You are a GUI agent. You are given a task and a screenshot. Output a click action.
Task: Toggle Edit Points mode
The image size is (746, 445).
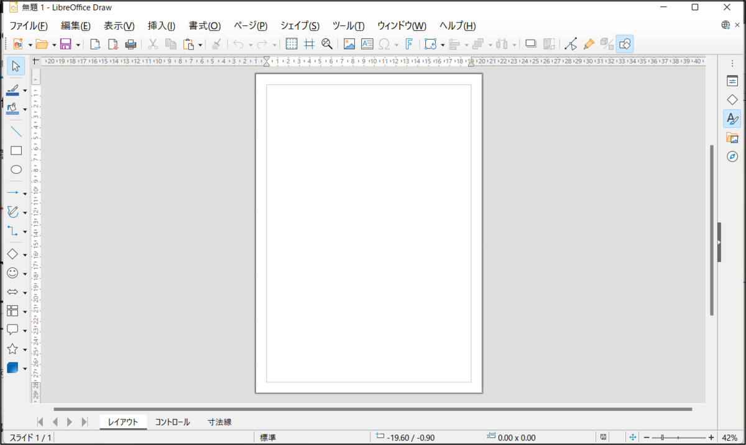coord(571,44)
